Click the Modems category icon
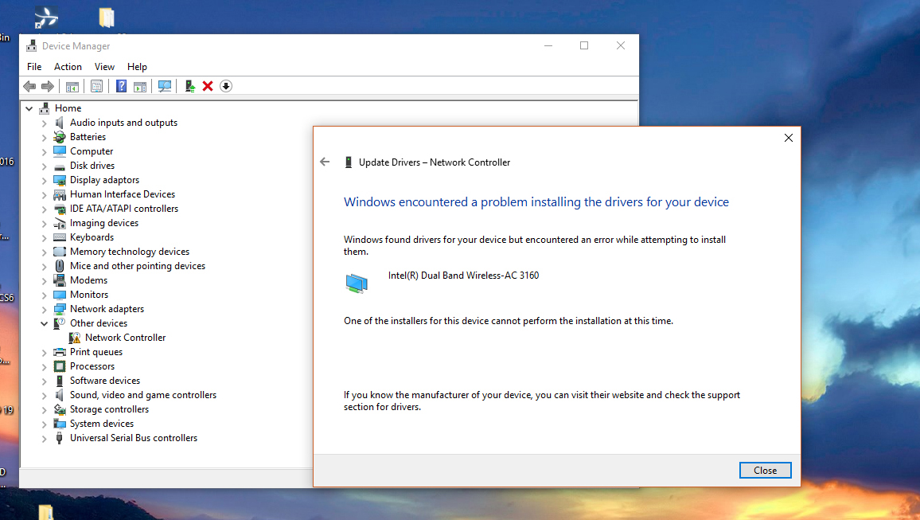Screen dimensions: 920x520 [59, 280]
